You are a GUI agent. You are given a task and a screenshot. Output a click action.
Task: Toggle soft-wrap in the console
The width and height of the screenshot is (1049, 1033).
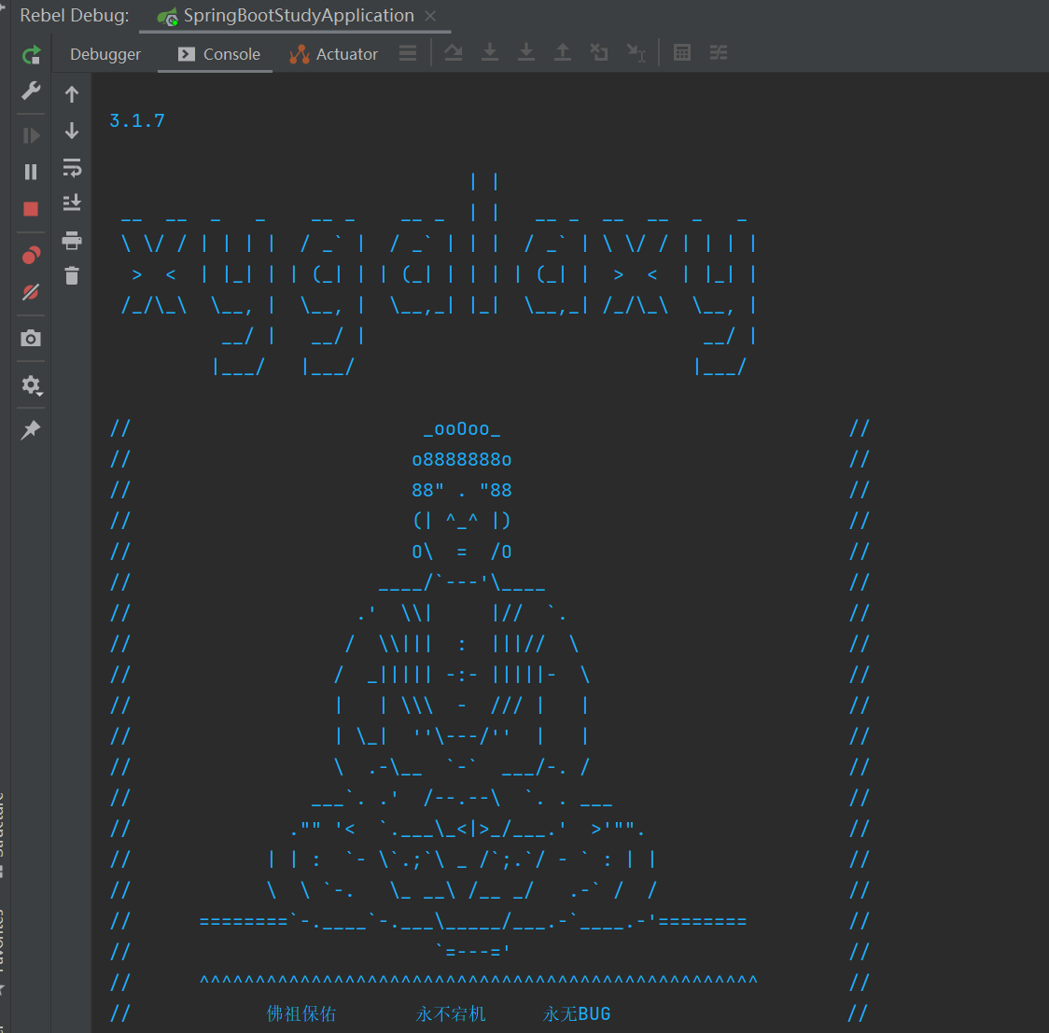coord(72,168)
